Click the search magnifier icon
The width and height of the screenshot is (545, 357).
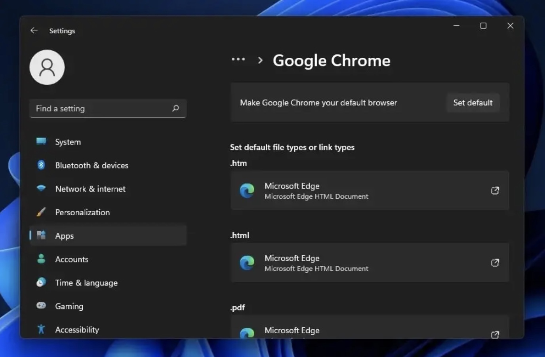tap(175, 108)
